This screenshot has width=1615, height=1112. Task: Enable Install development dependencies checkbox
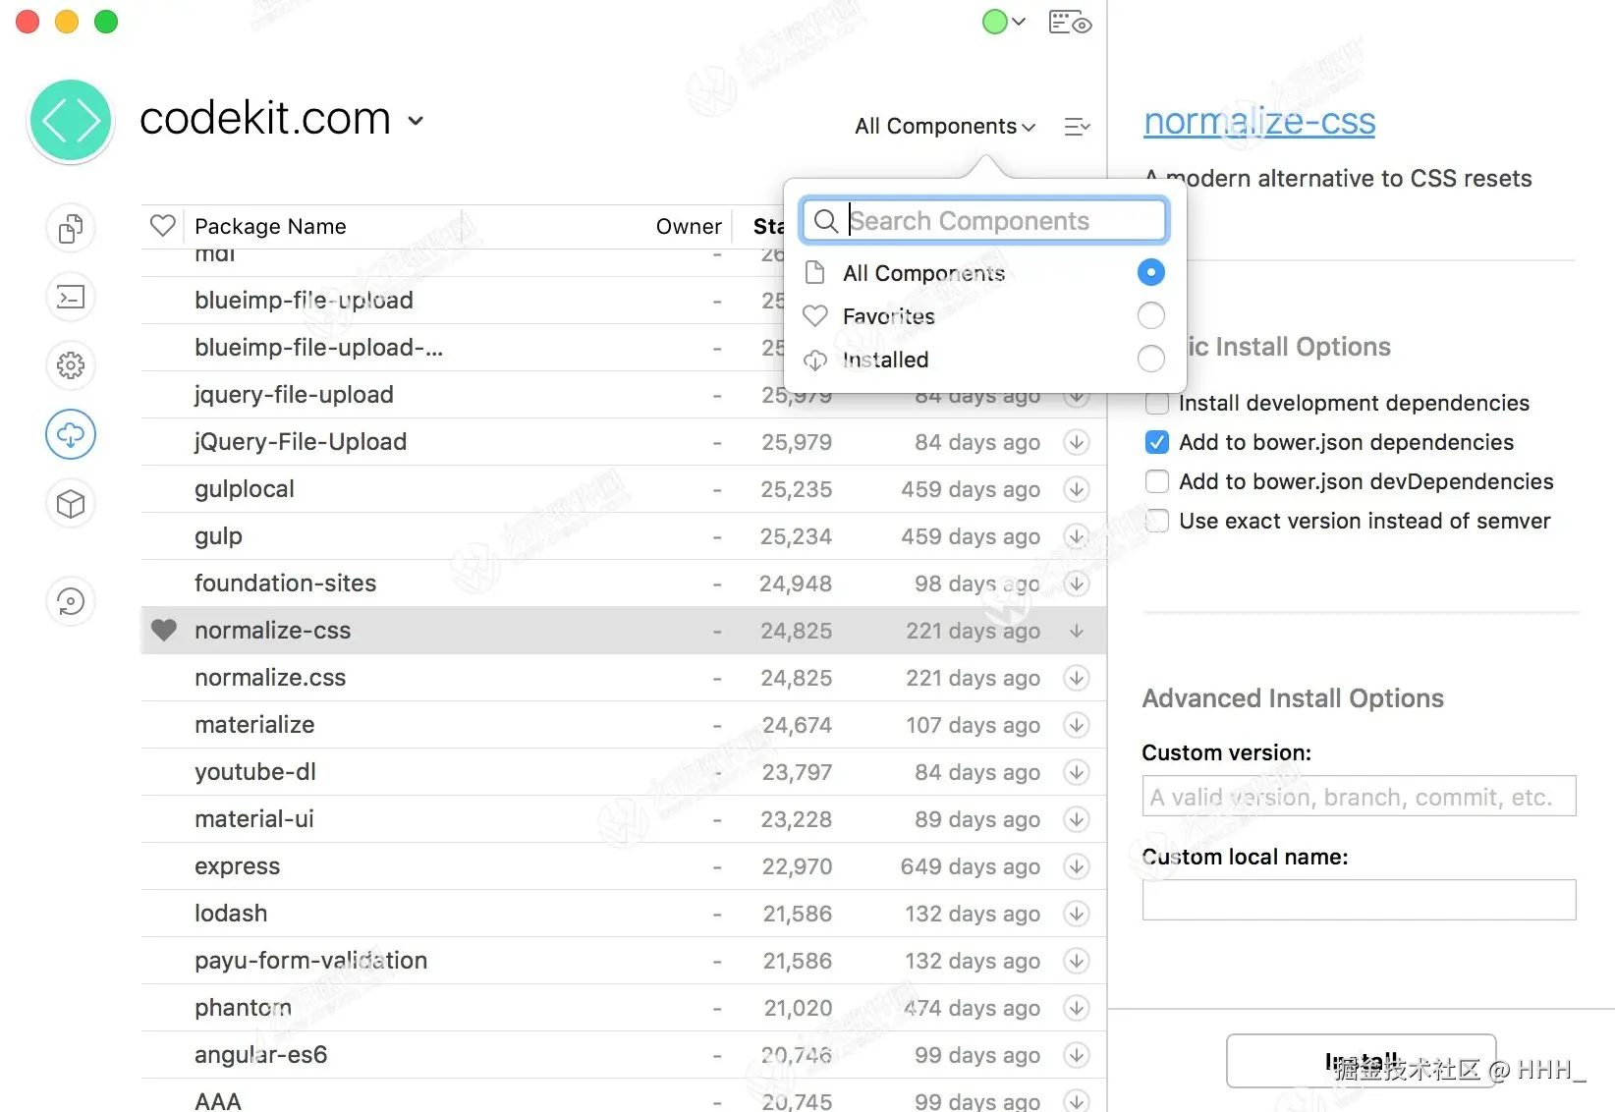1157,403
